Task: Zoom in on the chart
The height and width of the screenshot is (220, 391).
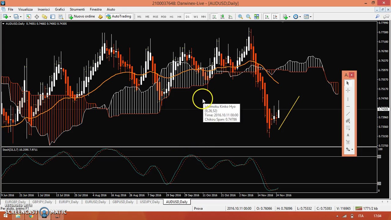Action: click(x=240, y=16)
